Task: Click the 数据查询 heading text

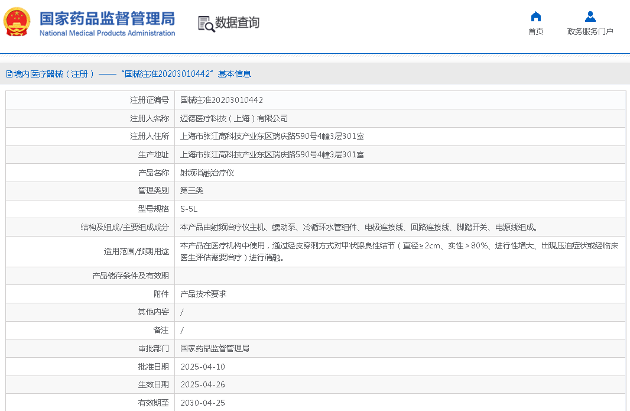Action: click(x=237, y=23)
